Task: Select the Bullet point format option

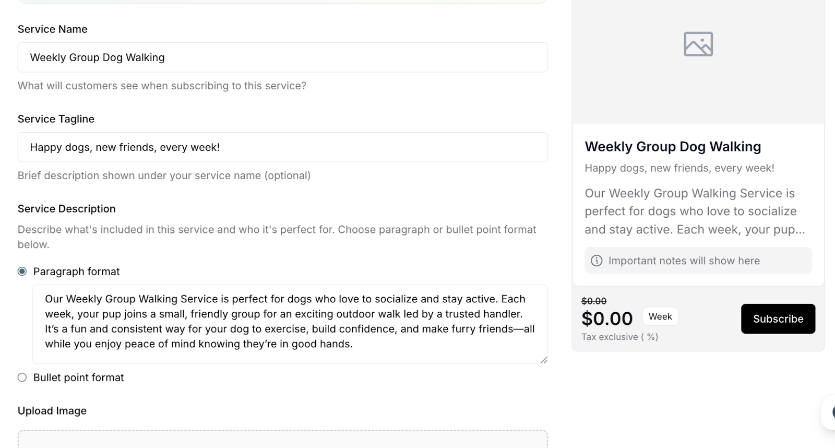Action: point(22,378)
